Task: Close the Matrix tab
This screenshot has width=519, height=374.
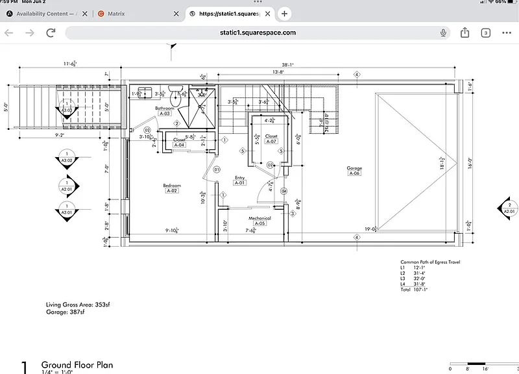Action: point(175,14)
